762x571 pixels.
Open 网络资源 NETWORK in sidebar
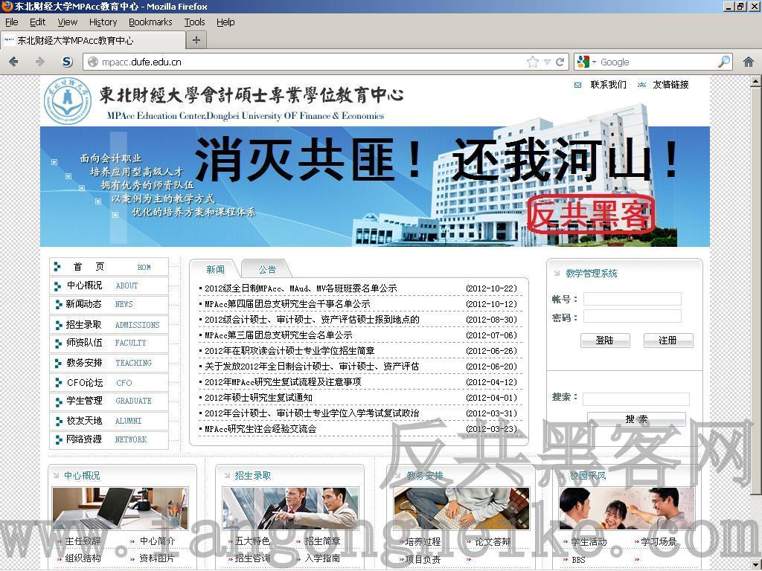tap(109, 439)
